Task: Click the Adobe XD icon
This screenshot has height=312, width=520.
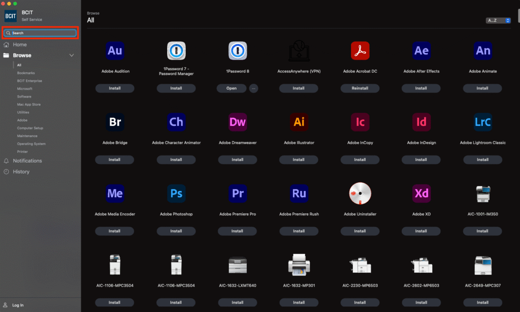Action: (421, 193)
